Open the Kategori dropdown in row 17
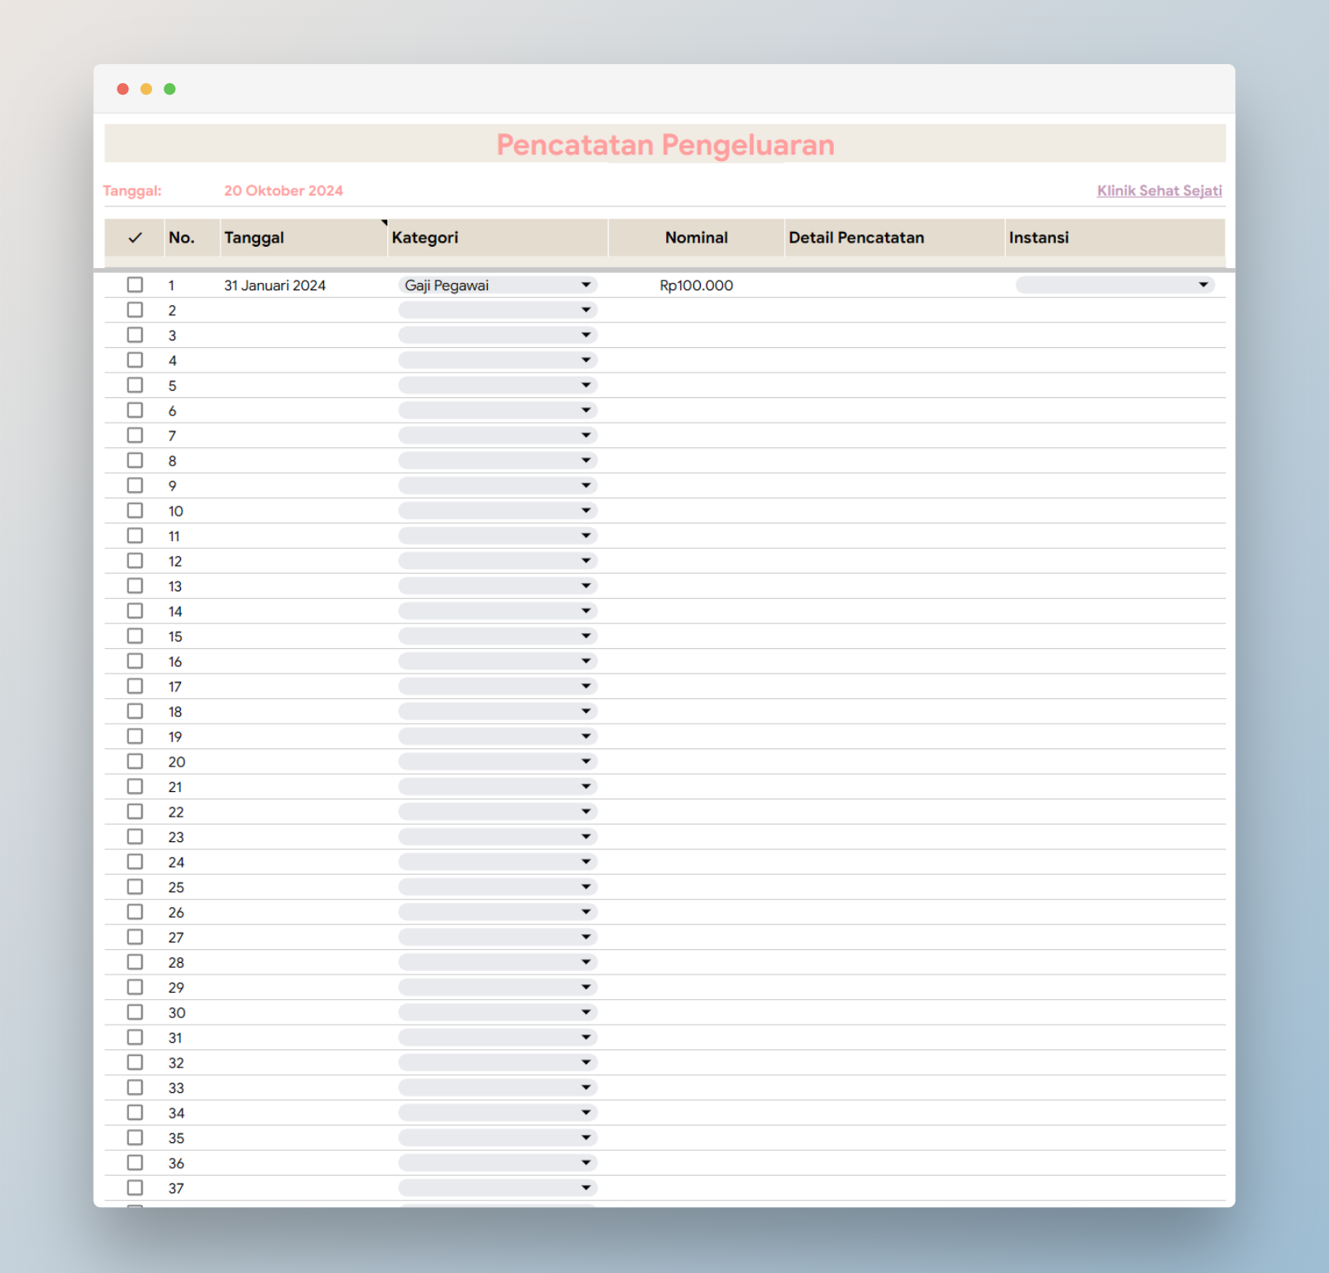 [498, 686]
